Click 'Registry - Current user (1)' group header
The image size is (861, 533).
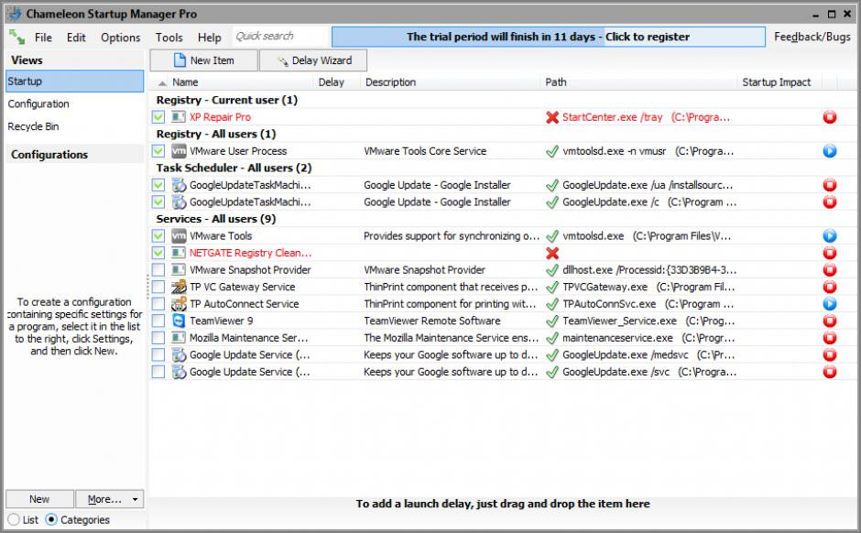point(227,100)
